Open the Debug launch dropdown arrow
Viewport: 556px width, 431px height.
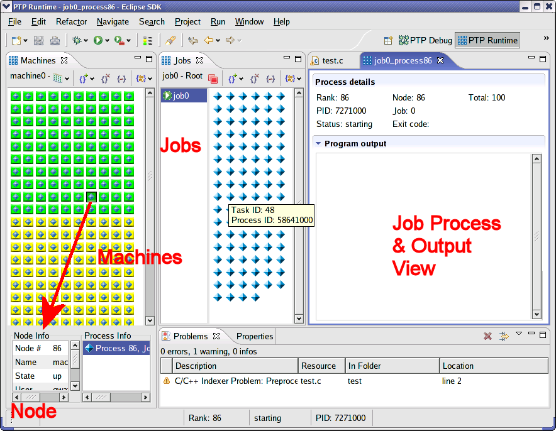(x=86, y=41)
